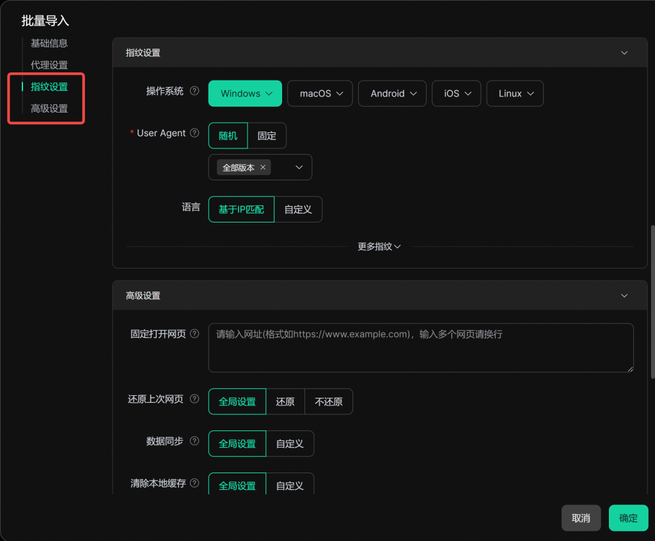Set User Agent to 固定
Screen dimensions: 655x541
pos(267,136)
